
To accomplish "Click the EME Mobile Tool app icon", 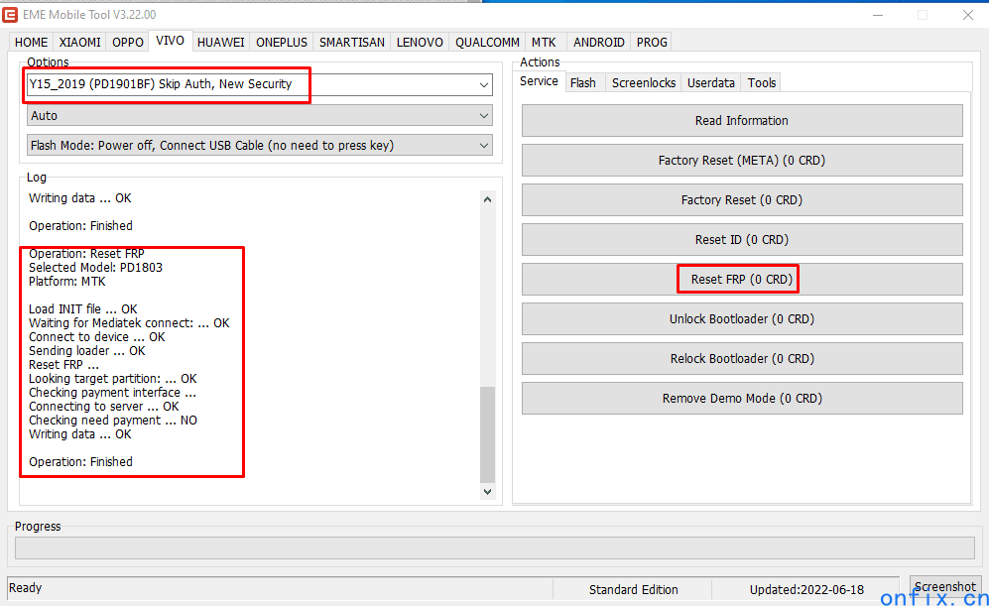I will pyautogui.click(x=10, y=15).
